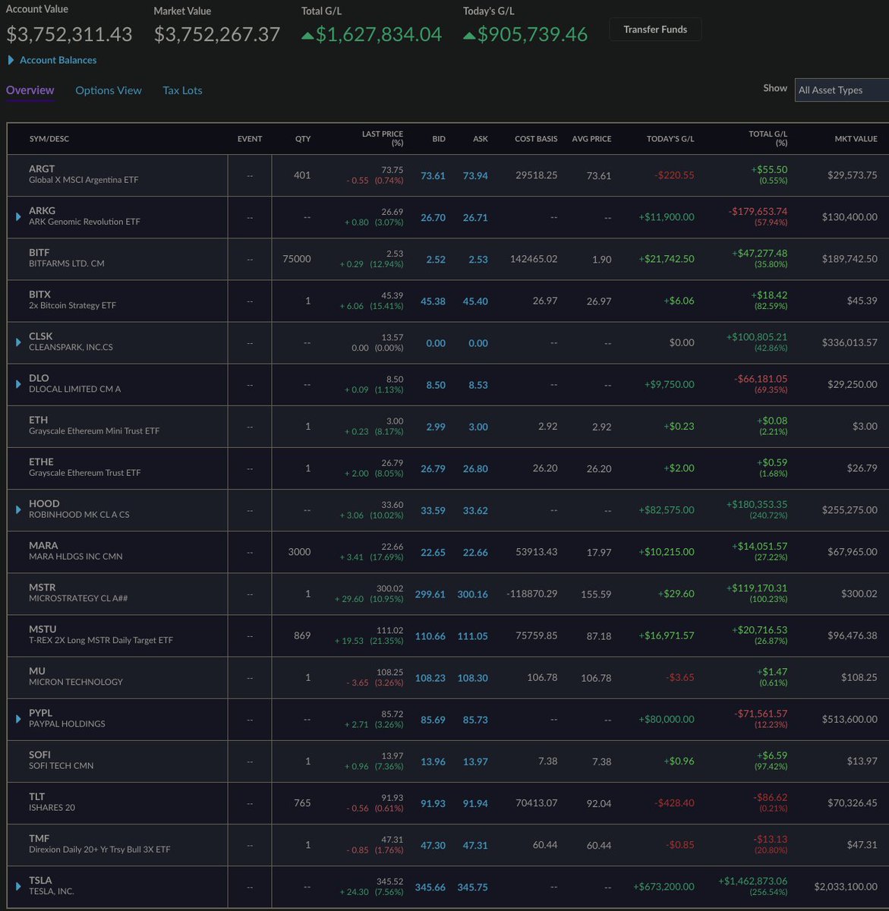Click the TSLA bid price 345.66
Screen dimensions: 889x911
click(430, 887)
